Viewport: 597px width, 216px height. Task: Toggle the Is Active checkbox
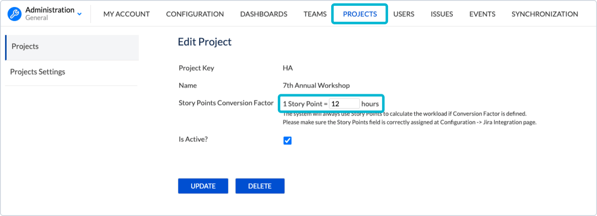(287, 141)
